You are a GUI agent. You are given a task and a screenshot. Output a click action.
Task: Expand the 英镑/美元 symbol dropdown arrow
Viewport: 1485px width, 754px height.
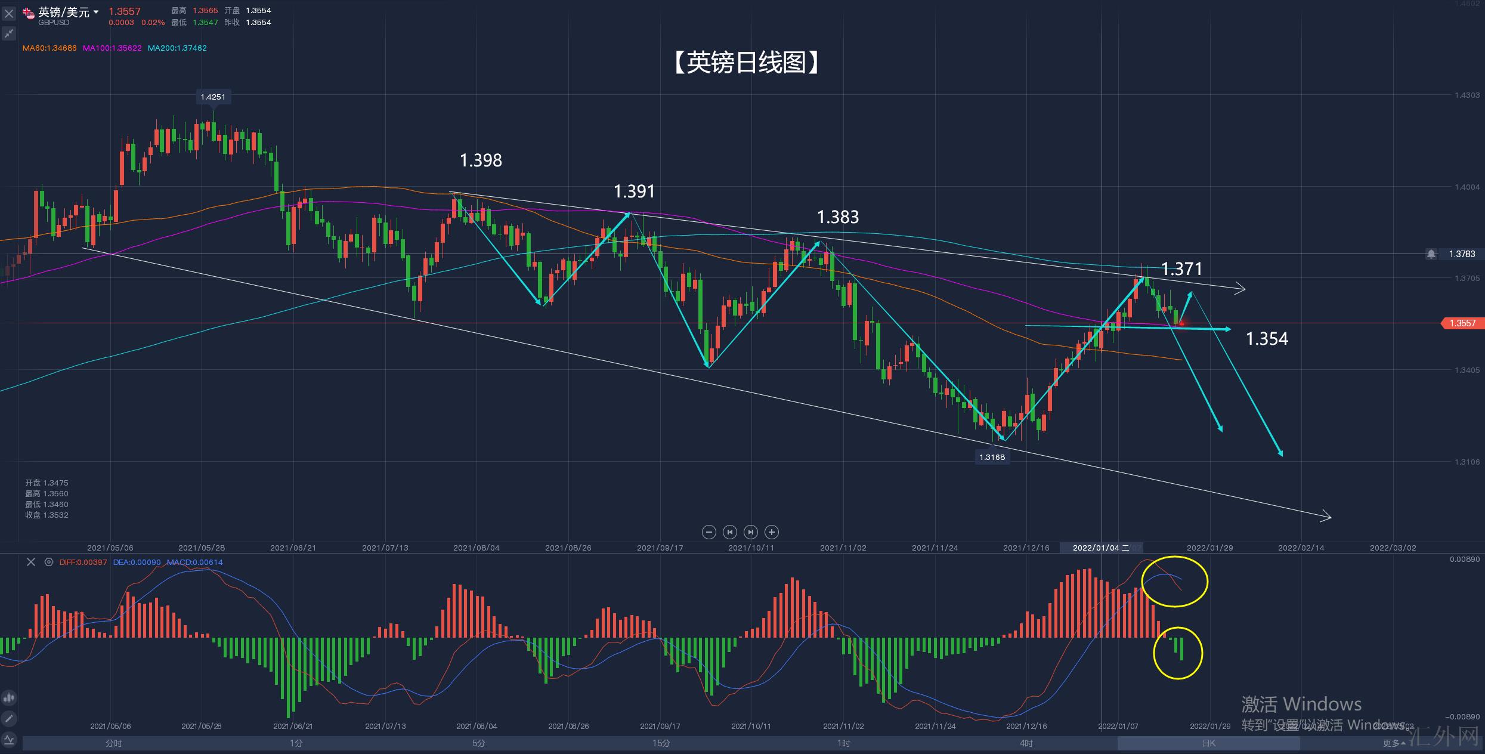pyautogui.click(x=96, y=12)
